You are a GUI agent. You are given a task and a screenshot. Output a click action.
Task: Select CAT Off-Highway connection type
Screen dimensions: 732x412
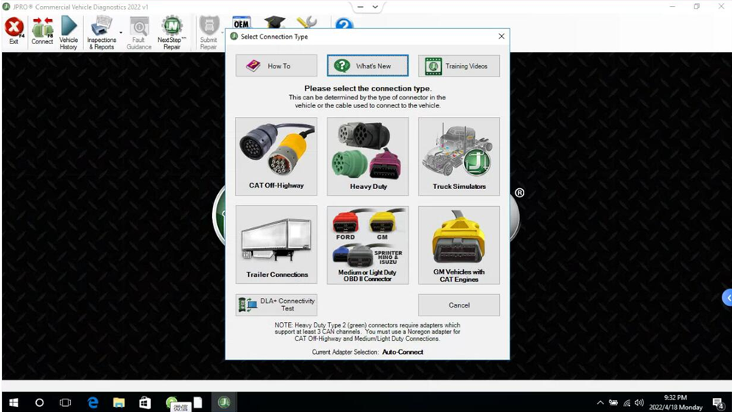coord(276,156)
